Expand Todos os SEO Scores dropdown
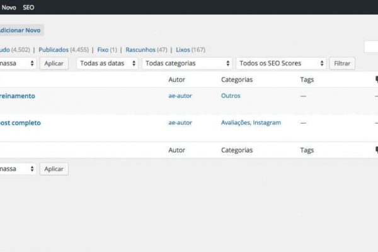The width and height of the screenshot is (378, 252). click(x=281, y=64)
